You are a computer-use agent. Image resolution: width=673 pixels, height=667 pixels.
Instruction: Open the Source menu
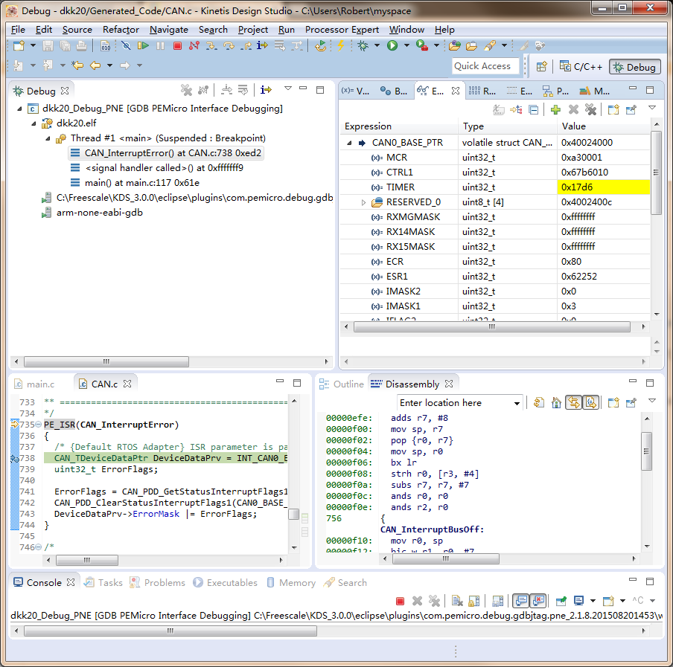click(77, 30)
